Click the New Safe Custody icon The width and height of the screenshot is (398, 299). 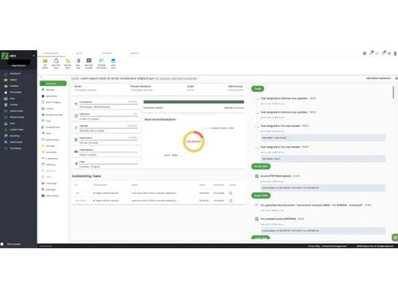pyautogui.click(x=89, y=61)
